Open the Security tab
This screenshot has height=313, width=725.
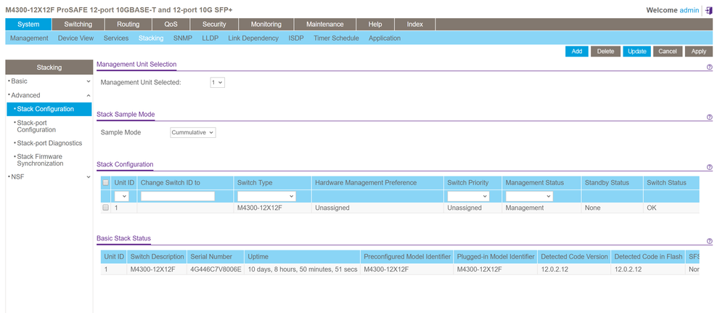(x=215, y=25)
